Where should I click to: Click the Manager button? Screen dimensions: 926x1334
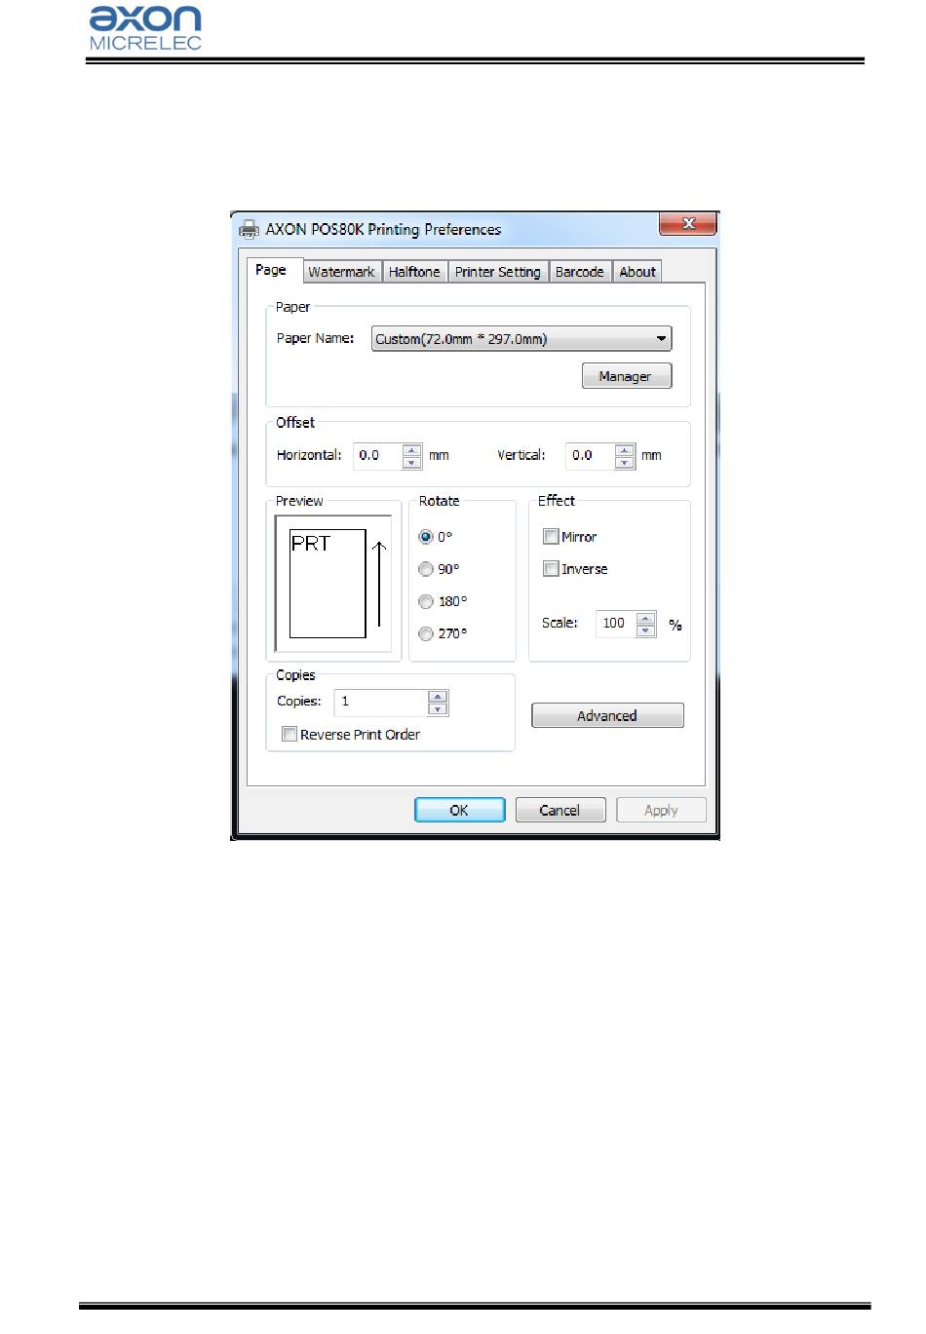pyautogui.click(x=627, y=376)
